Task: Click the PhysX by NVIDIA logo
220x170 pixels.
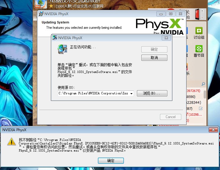Action: coord(160,26)
